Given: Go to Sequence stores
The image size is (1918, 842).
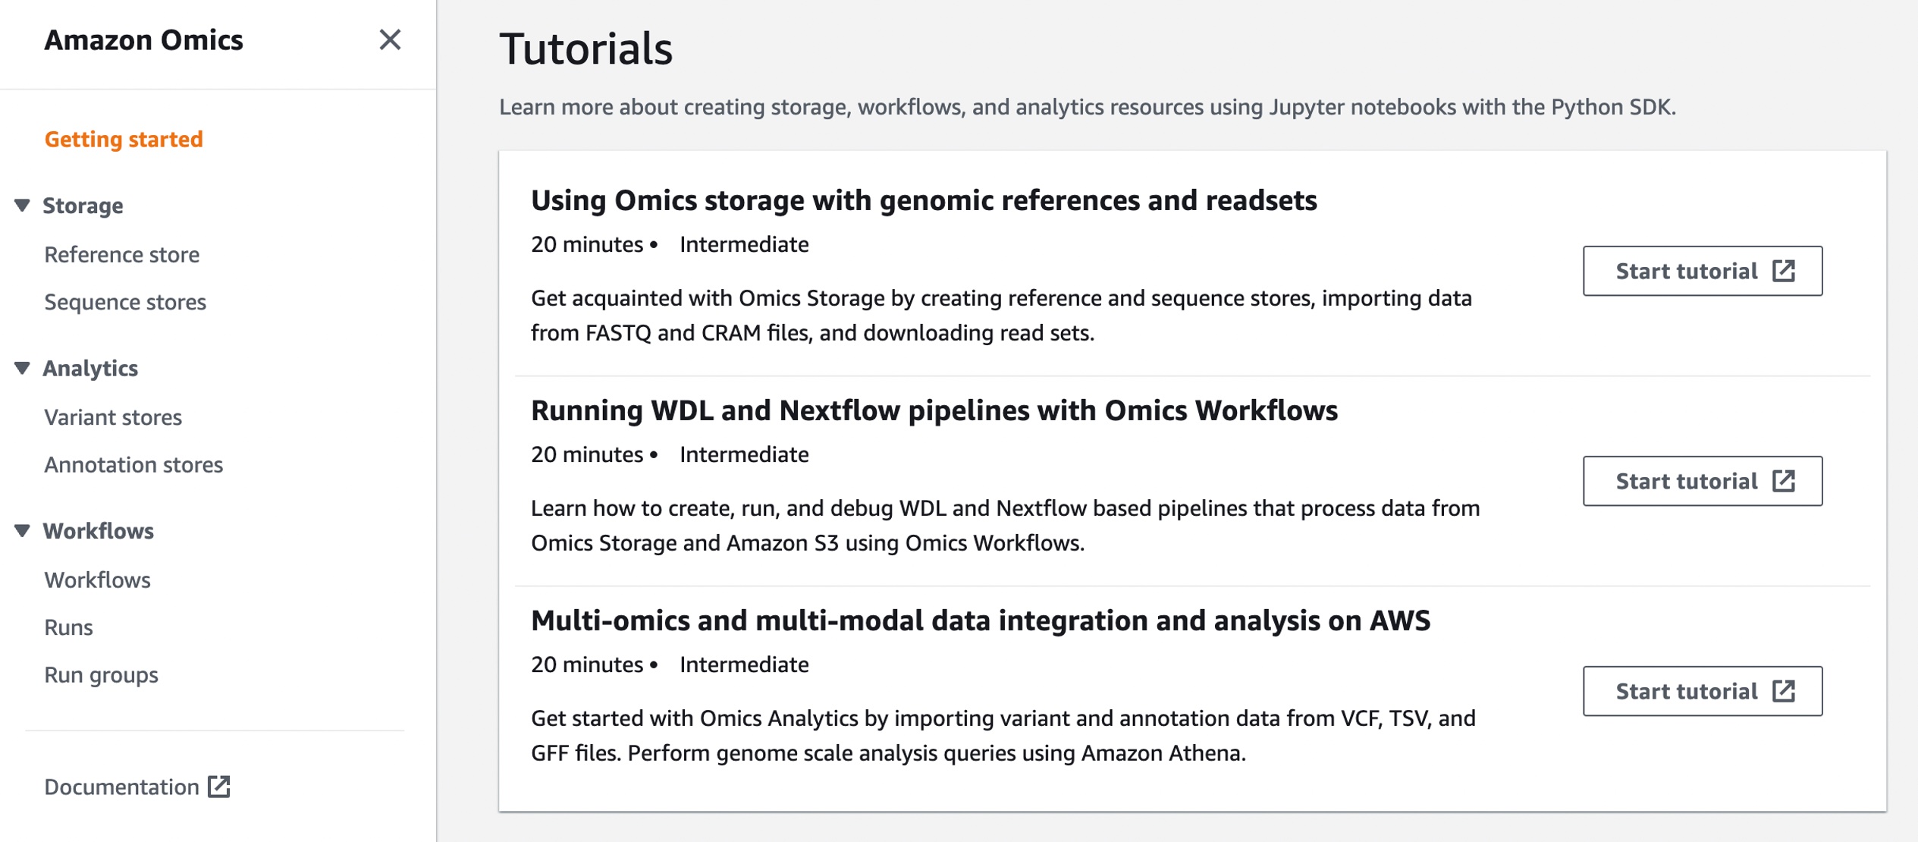Looking at the screenshot, I should pos(125,302).
